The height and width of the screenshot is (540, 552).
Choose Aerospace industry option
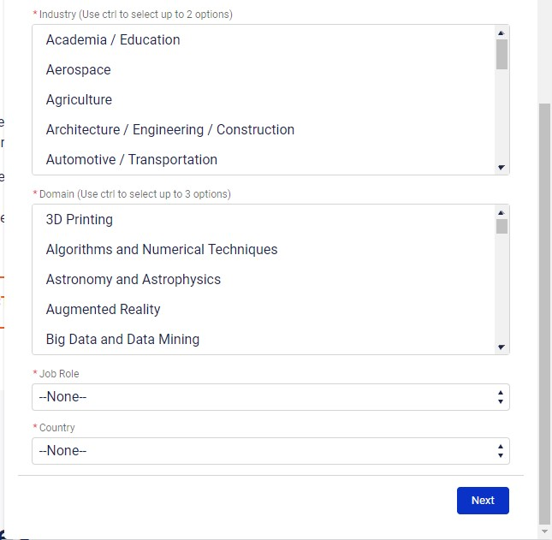click(79, 70)
